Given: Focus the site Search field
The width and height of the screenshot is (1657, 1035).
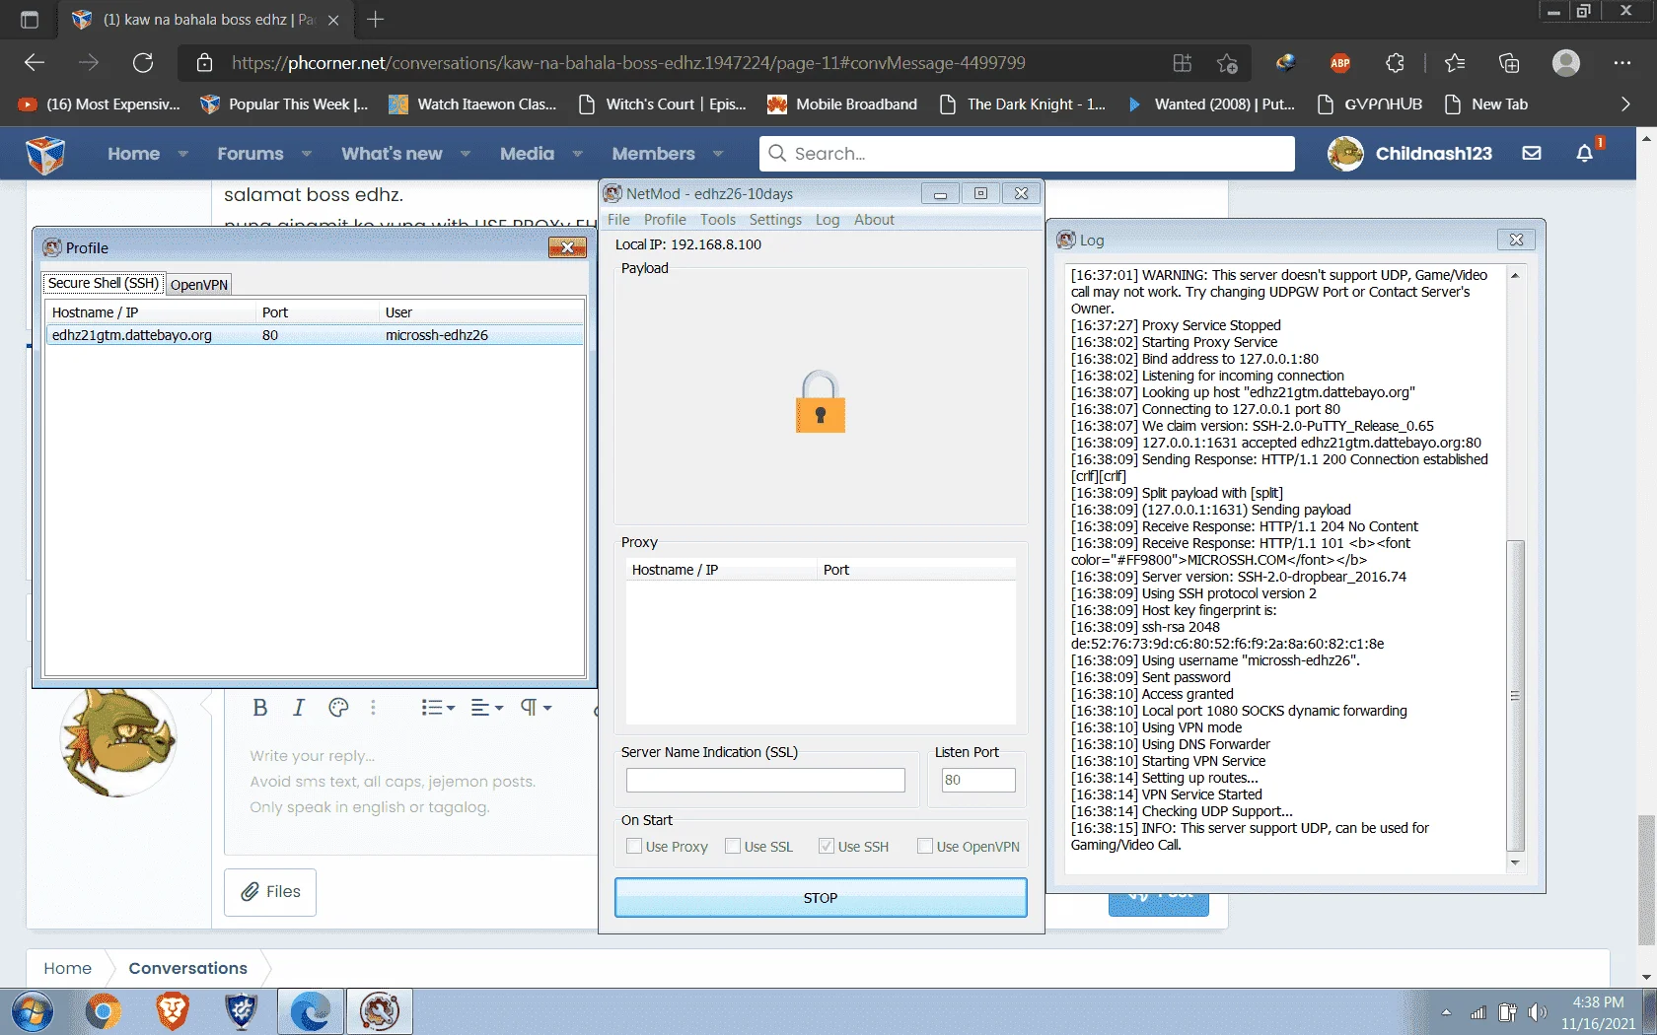Looking at the screenshot, I should 1027,154.
